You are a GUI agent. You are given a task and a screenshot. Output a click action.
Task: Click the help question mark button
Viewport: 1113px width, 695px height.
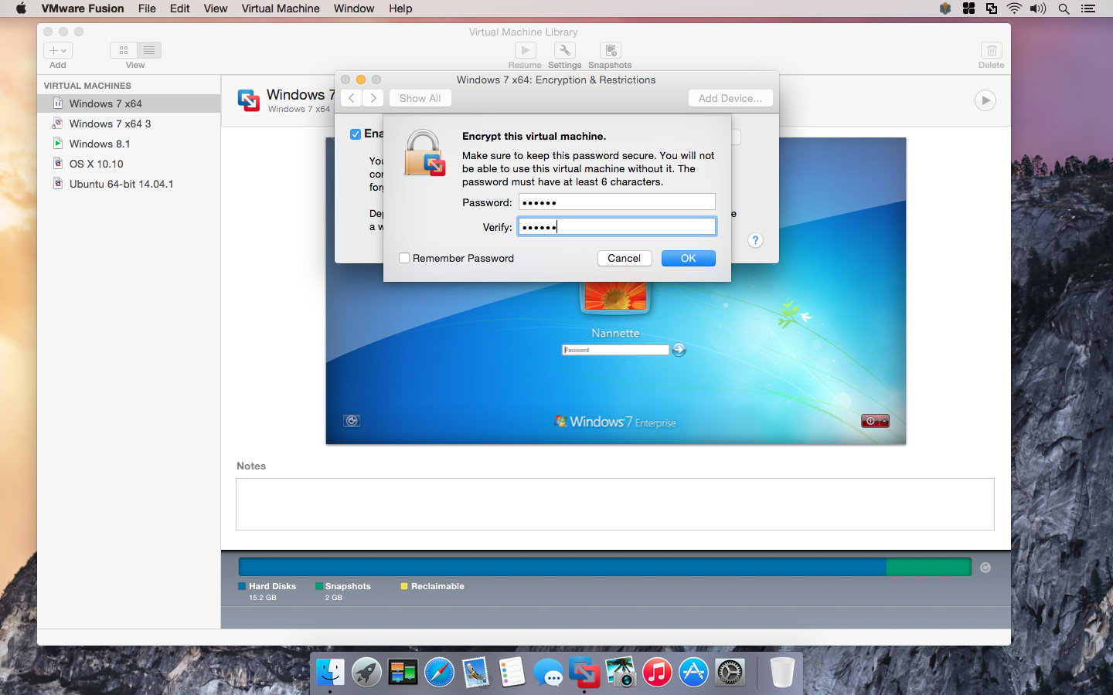point(755,240)
